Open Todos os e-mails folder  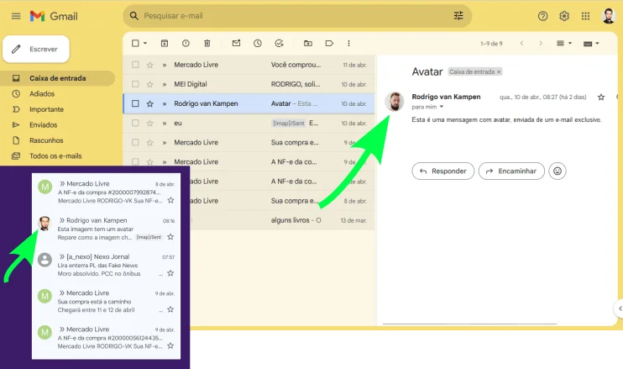pos(55,156)
